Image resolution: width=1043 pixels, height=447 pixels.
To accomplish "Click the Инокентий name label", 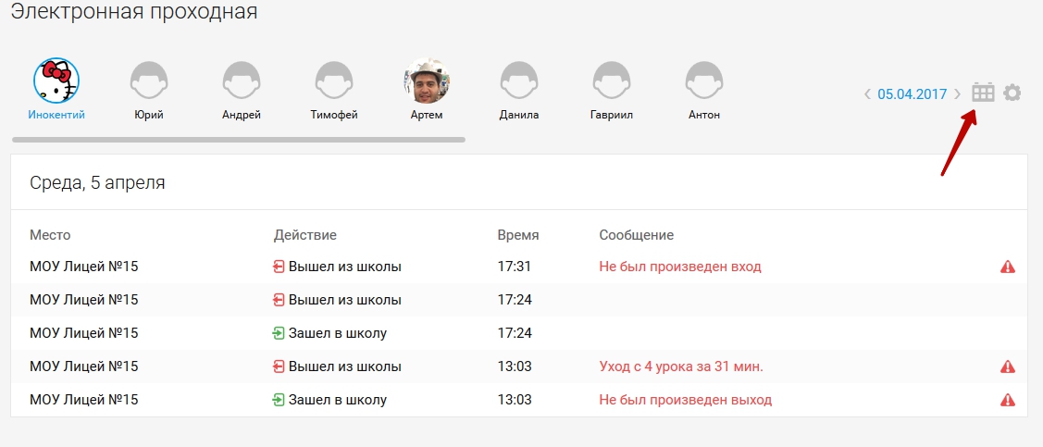I will pyautogui.click(x=56, y=115).
